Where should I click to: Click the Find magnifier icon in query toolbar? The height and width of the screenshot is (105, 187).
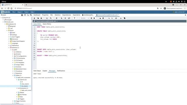coord(51,18)
